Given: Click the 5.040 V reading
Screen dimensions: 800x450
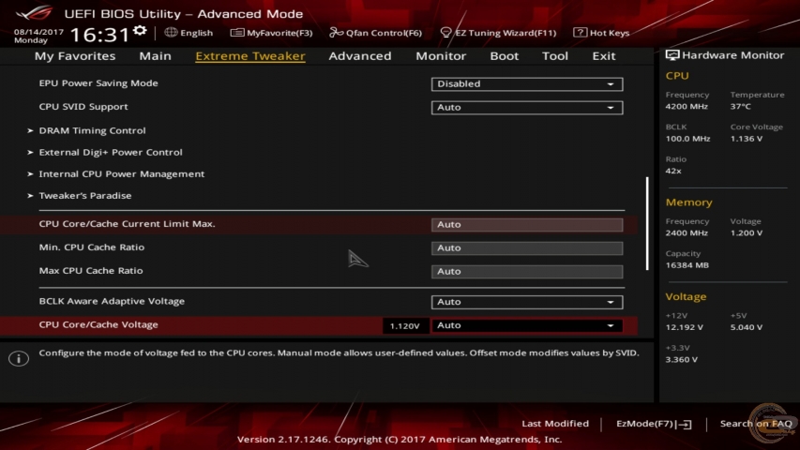Looking at the screenshot, I should (x=746, y=327).
